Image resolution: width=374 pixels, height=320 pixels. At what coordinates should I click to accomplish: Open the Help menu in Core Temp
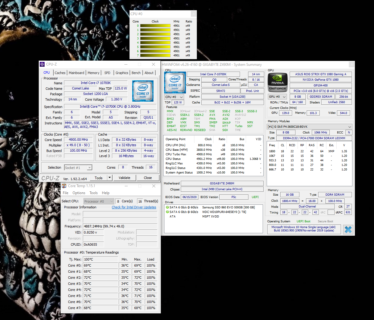click(x=106, y=193)
